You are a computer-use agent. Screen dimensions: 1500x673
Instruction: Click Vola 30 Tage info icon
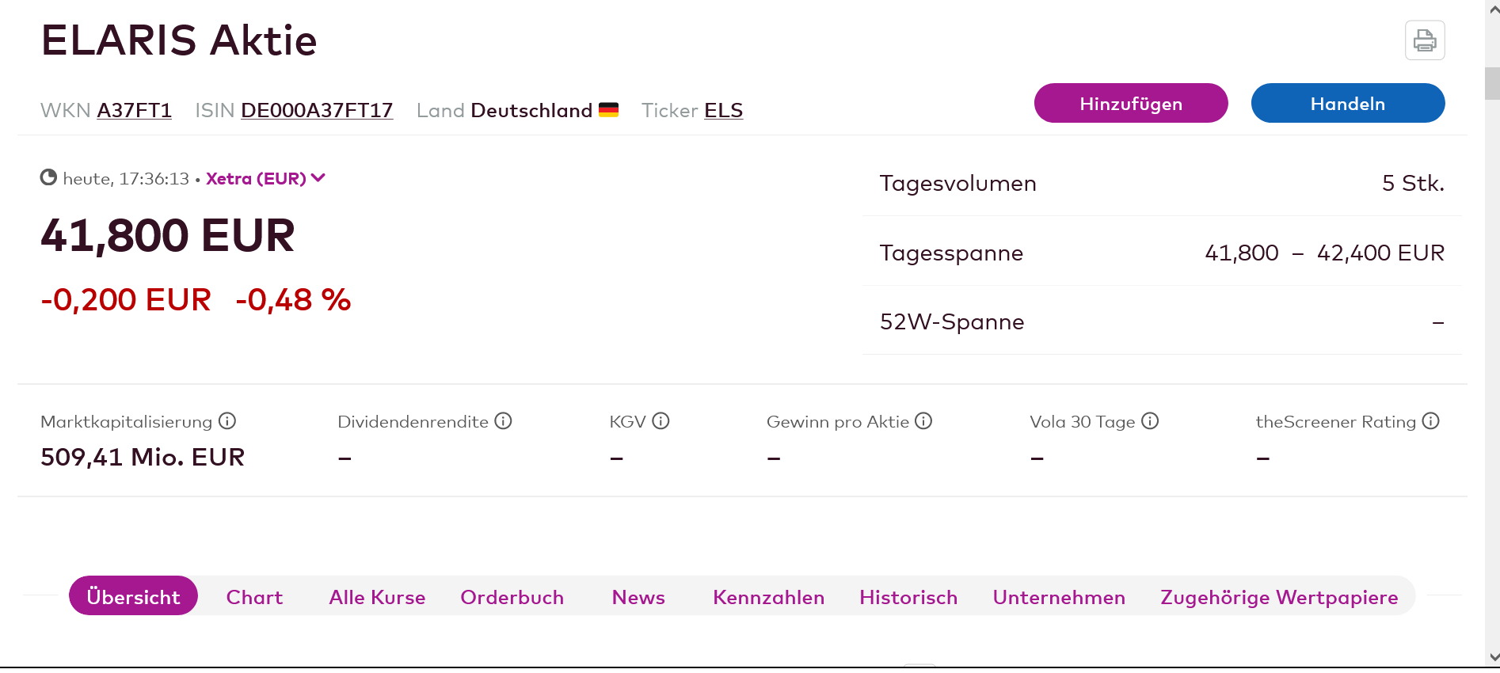1150,421
